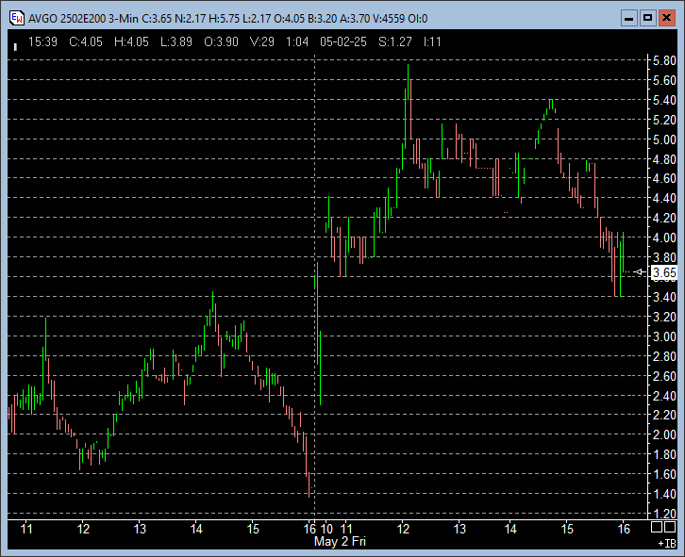Screen dimensions: 685x557
Task: Click the first 11 label on time axis
Action: (27, 529)
